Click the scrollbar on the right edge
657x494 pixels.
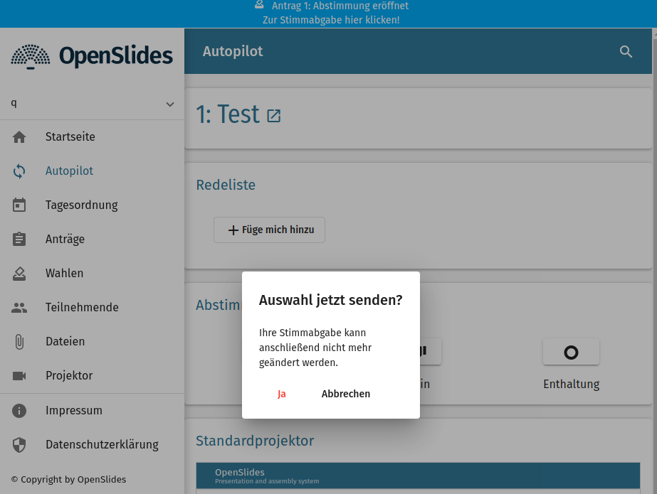pyautogui.click(x=653, y=213)
